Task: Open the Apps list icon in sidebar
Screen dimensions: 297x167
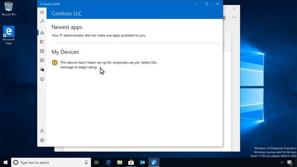Action: point(42,42)
